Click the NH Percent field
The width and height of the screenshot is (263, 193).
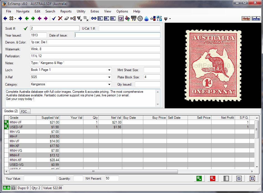(112, 178)
